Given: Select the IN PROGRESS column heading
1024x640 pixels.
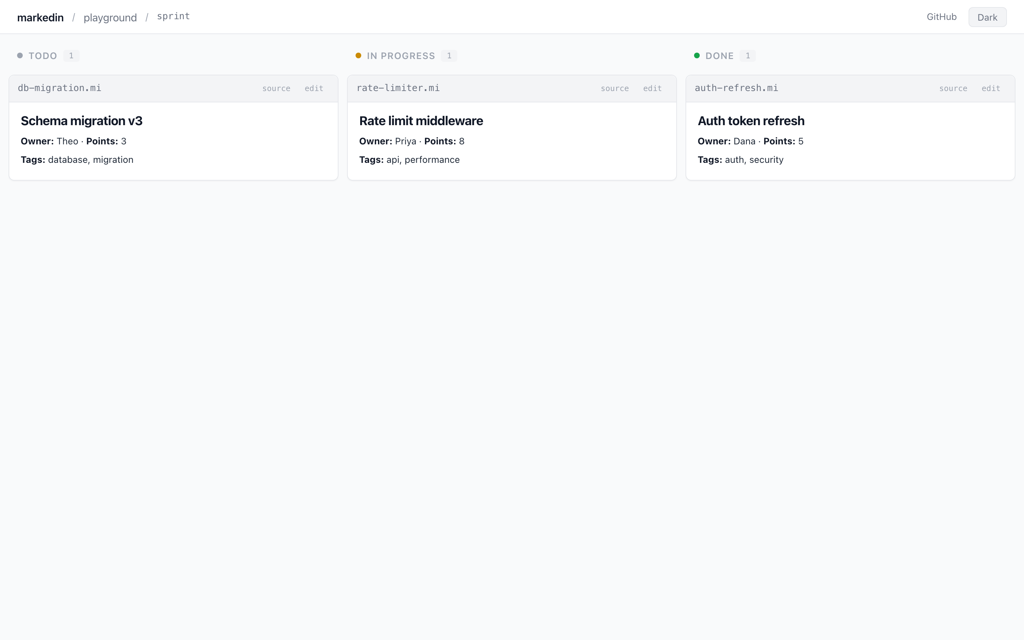Looking at the screenshot, I should [401, 56].
